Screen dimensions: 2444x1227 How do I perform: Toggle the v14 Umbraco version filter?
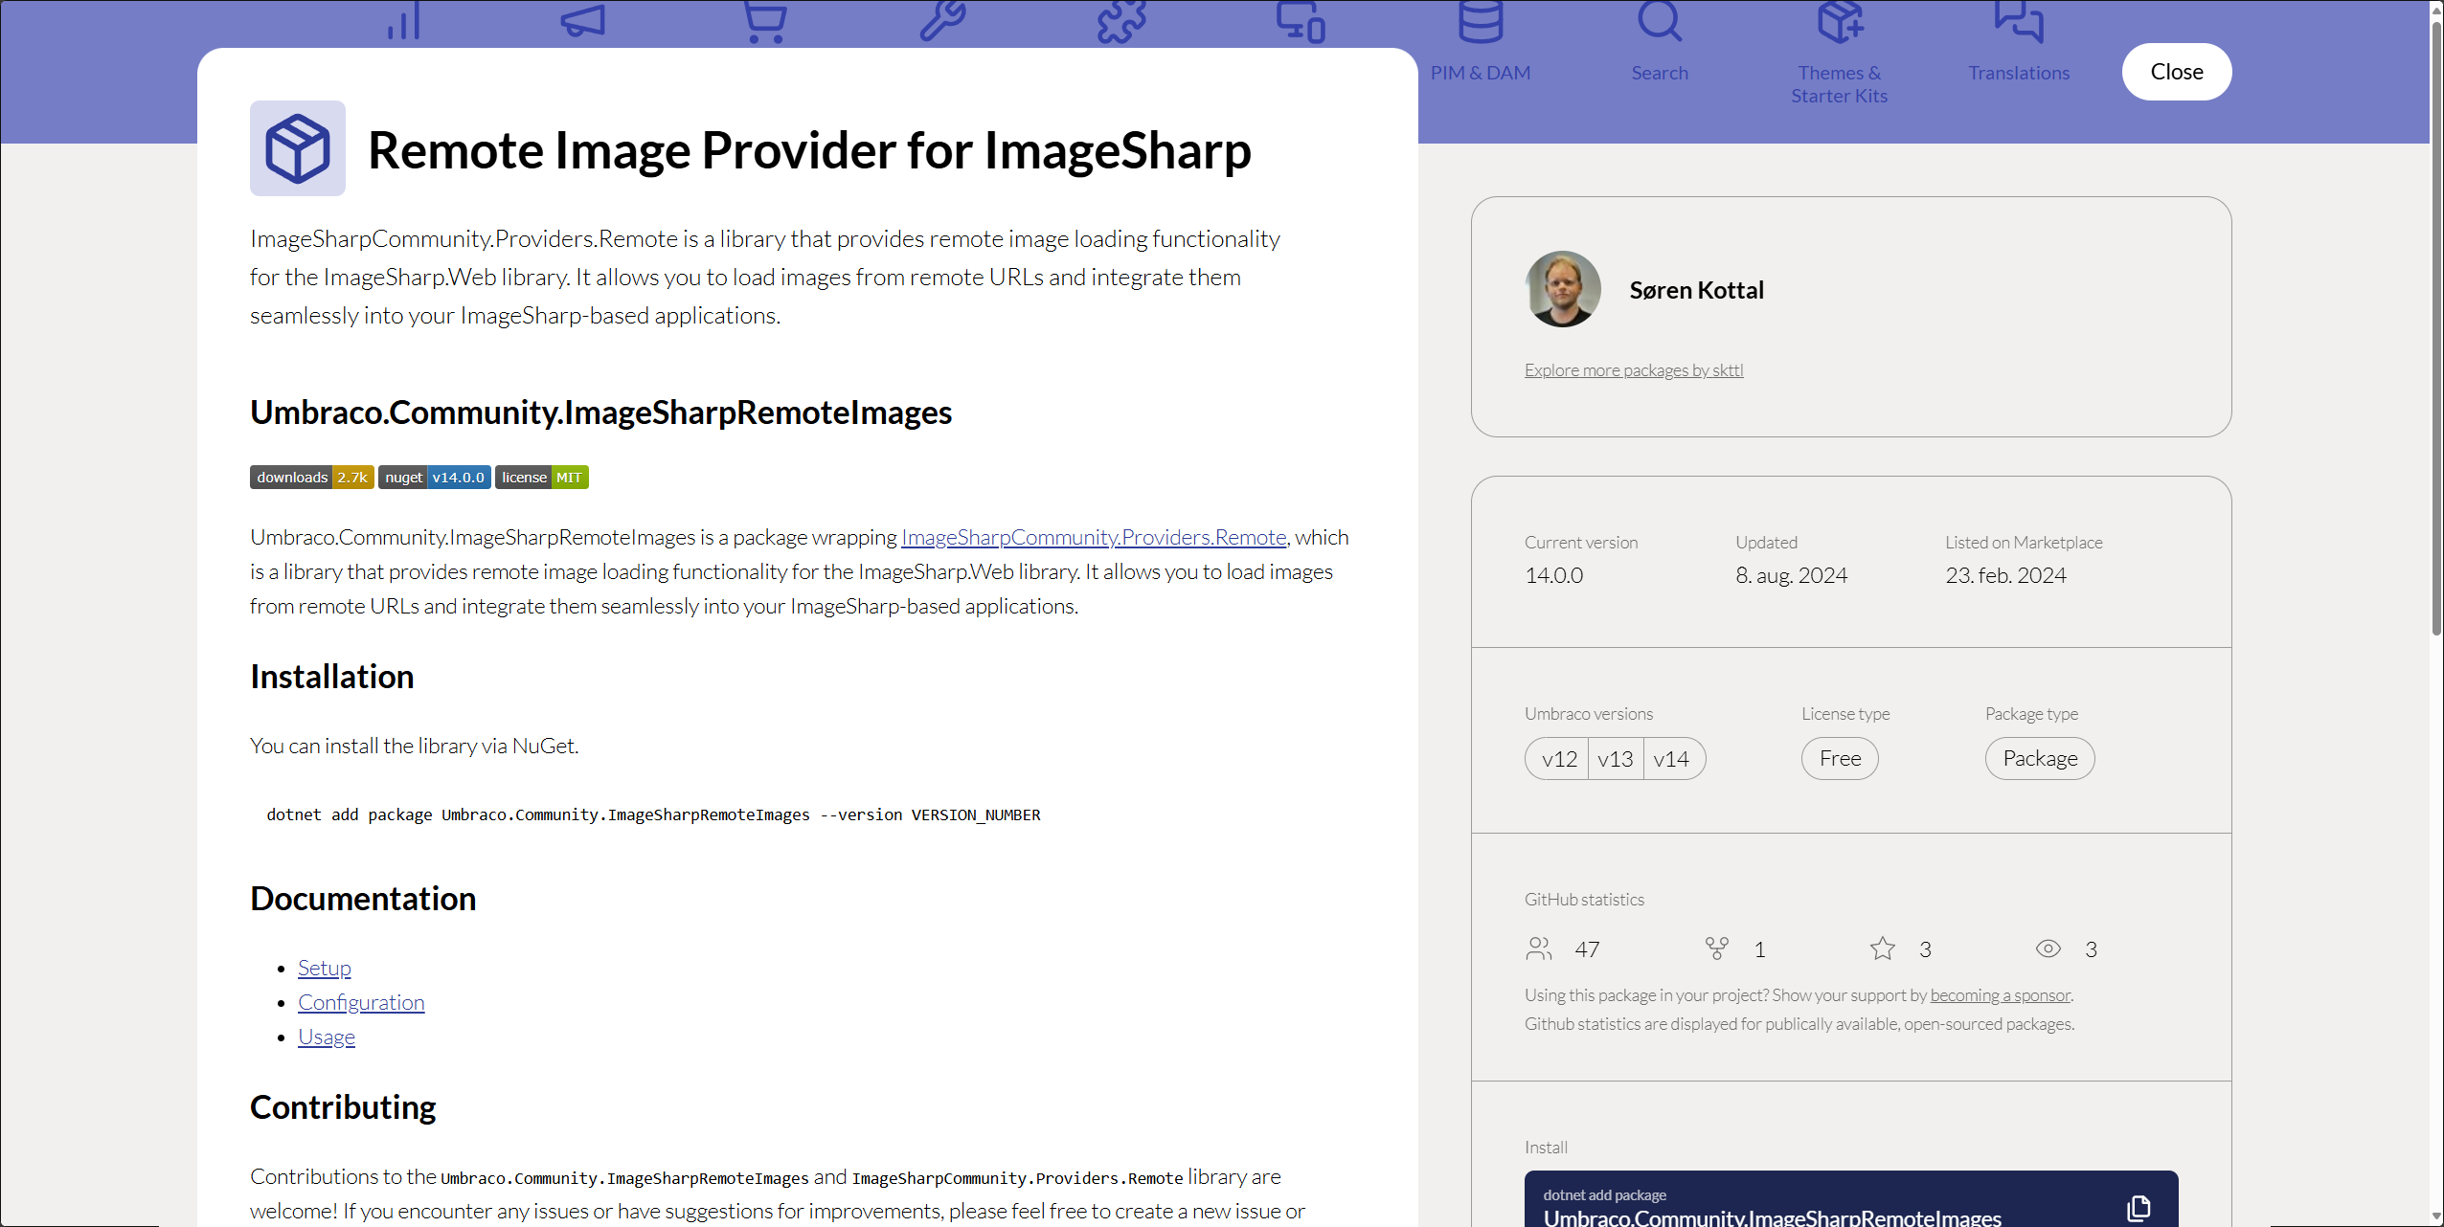1672,758
